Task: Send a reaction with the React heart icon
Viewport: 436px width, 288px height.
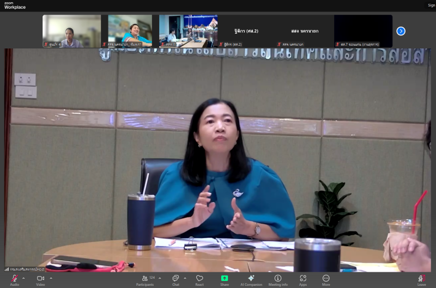Action: pos(199,279)
